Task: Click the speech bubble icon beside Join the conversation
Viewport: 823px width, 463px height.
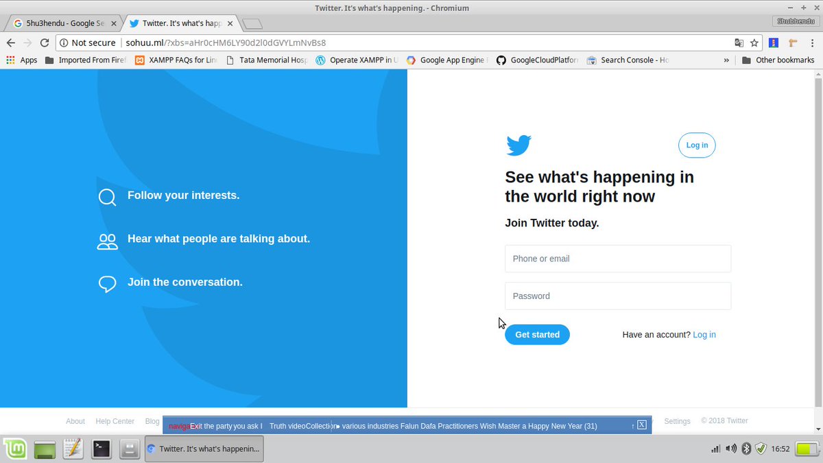Action: pyautogui.click(x=107, y=284)
